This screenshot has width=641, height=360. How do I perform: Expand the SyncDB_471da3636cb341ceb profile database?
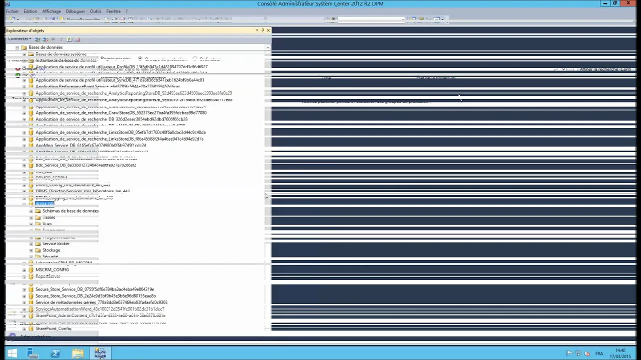24,80
